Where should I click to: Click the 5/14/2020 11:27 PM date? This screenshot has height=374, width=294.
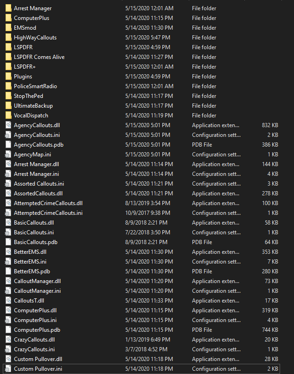(x=149, y=57)
